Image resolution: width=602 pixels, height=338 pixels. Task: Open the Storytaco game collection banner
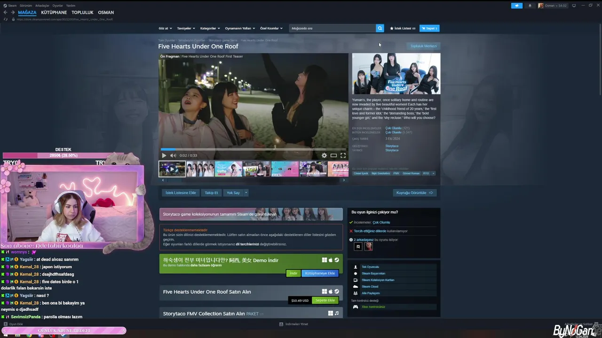click(x=251, y=214)
